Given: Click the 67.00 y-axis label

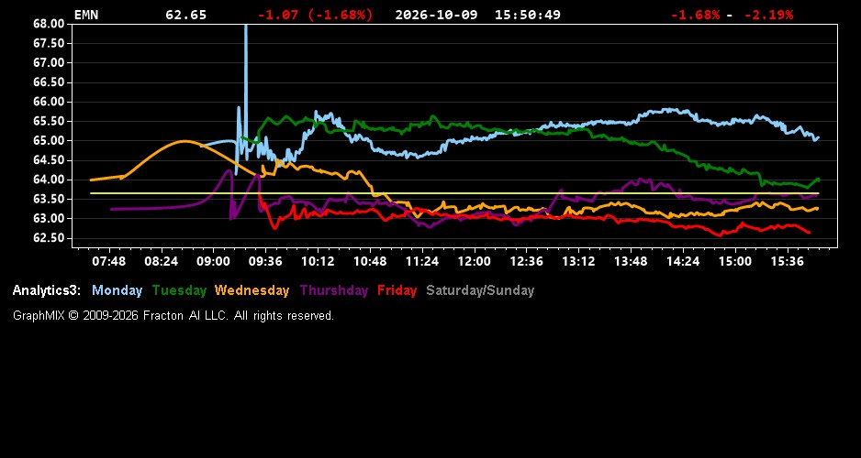Looking at the screenshot, I should (49, 63).
